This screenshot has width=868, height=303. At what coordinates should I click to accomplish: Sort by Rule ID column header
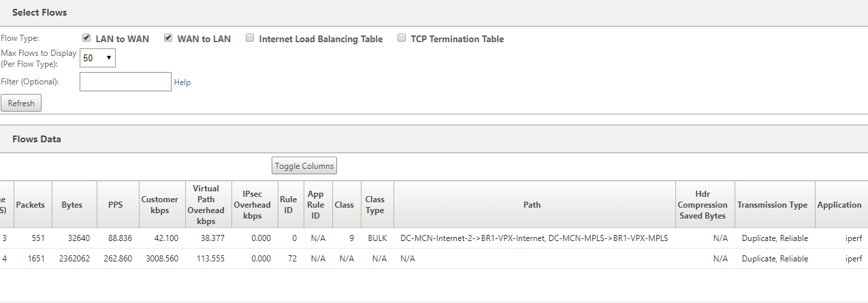[288, 204]
